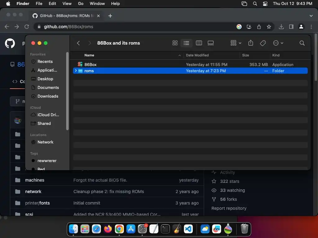This screenshot has height=238, width=318.
Task: Sort by the Name column header
Action: [x=89, y=55]
